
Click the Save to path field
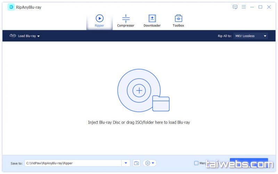73,163
